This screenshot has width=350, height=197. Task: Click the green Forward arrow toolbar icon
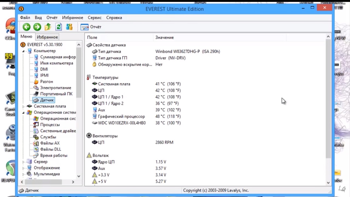click(37, 27)
